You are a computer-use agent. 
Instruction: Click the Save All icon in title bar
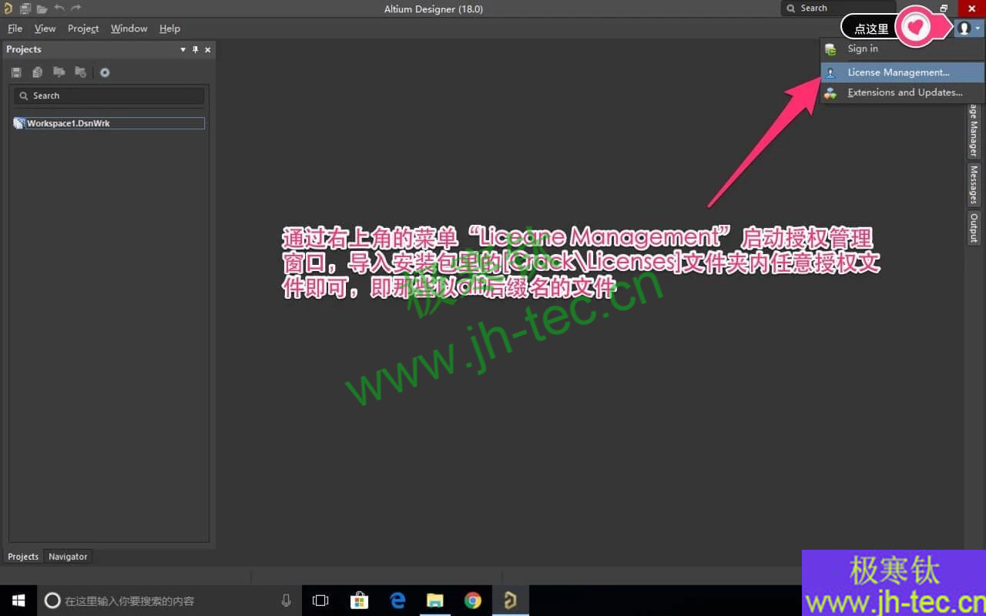[25, 8]
